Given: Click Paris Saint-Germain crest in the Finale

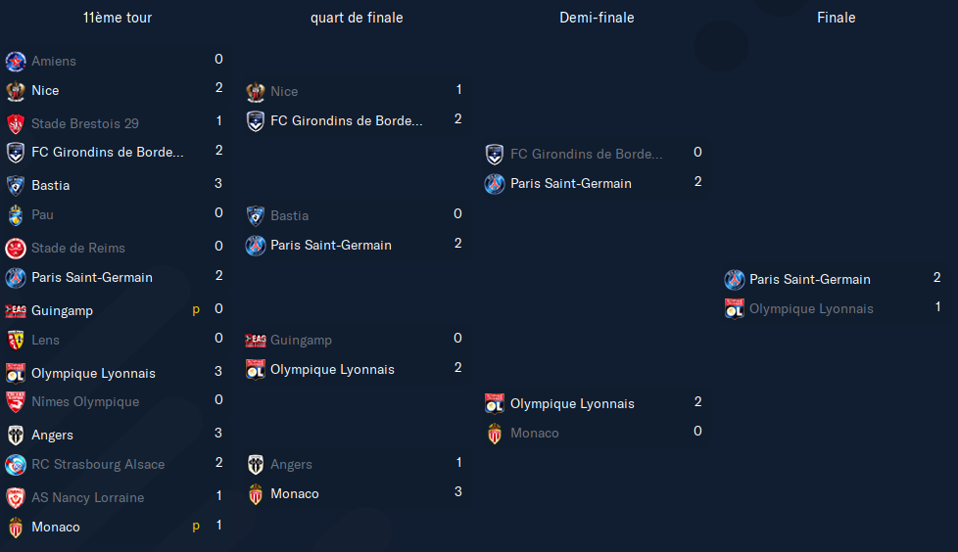Looking at the screenshot, I should tap(735, 280).
